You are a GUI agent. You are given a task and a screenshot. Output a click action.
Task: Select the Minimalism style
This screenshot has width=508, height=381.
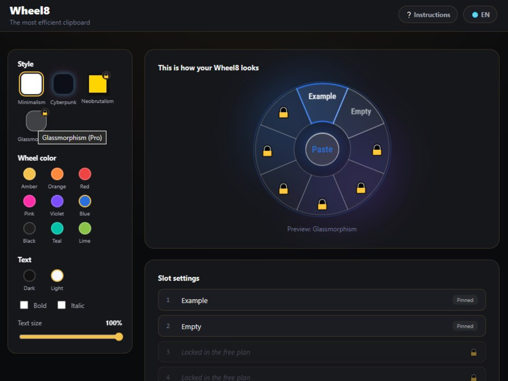[x=31, y=84]
